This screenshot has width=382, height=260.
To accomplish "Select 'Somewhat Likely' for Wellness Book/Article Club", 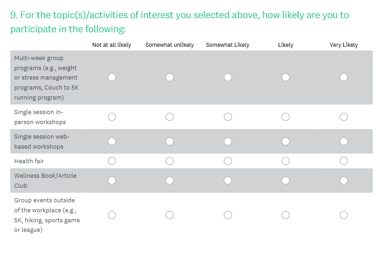I will click(x=228, y=180).
